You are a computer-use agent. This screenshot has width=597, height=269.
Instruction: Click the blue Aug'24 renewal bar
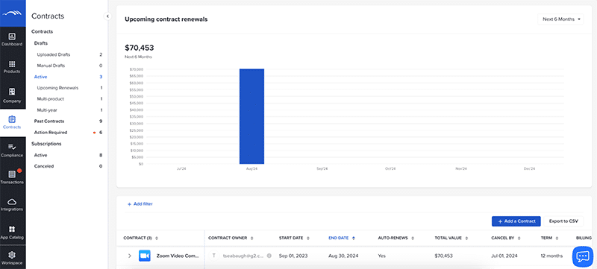251,116
